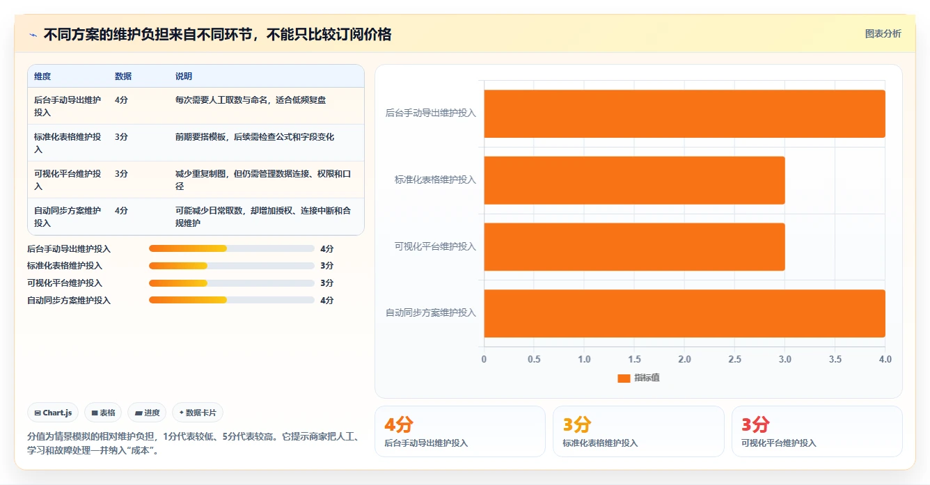Click the 0.5 tick on the x-axis
930x485 pixels.
tap(534, 359)
